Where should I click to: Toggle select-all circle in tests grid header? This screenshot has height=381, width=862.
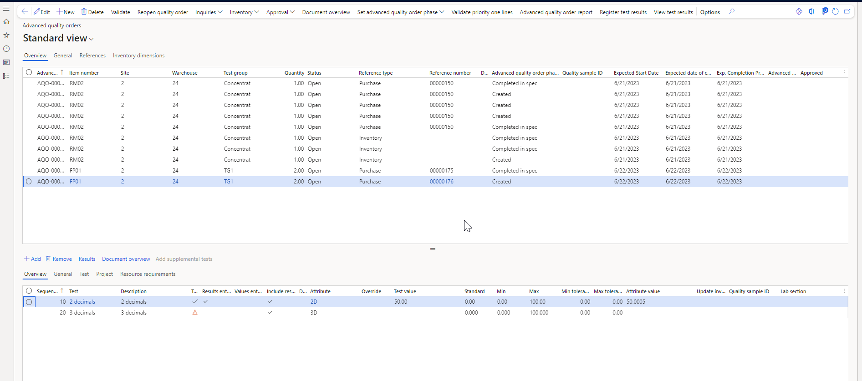click(x=29, y=291)
